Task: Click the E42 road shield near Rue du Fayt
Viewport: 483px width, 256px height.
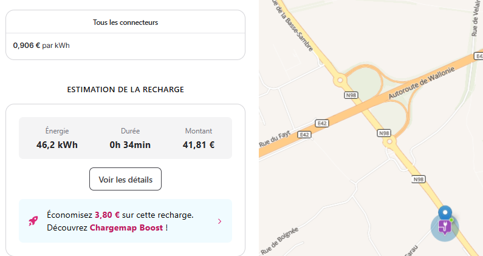Action: click(305, 134)
